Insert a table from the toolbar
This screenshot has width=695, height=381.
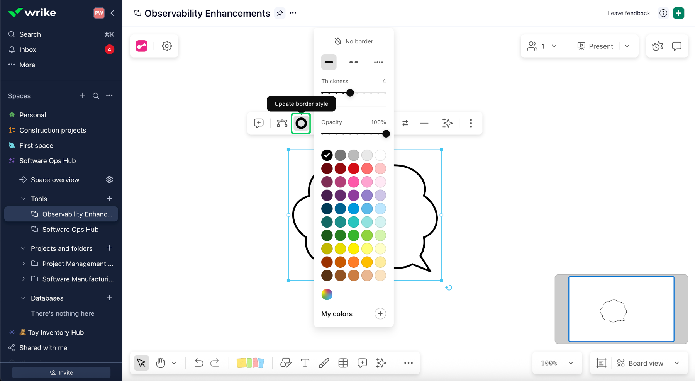pyautogui.click(x=343, y=363)
